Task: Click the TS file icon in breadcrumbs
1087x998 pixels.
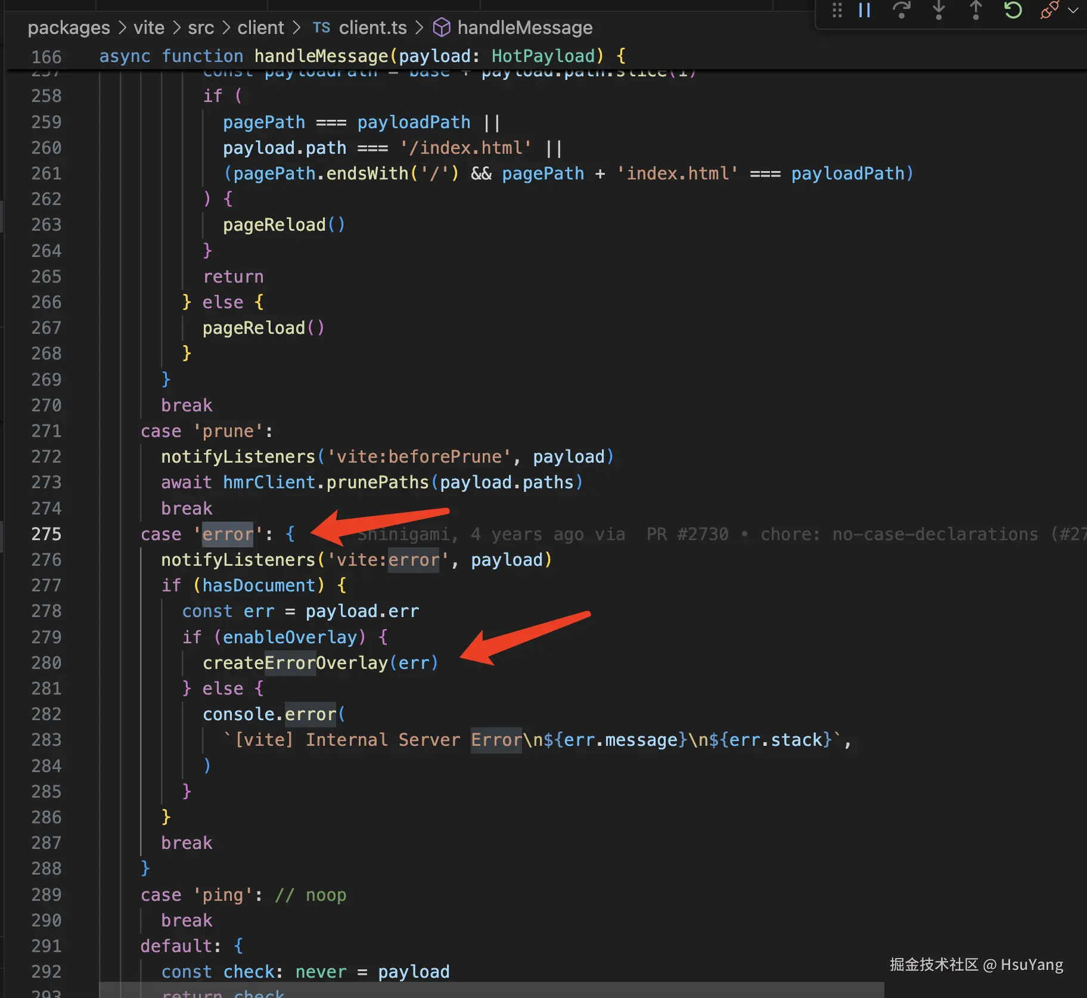Action: coord(321,27)
